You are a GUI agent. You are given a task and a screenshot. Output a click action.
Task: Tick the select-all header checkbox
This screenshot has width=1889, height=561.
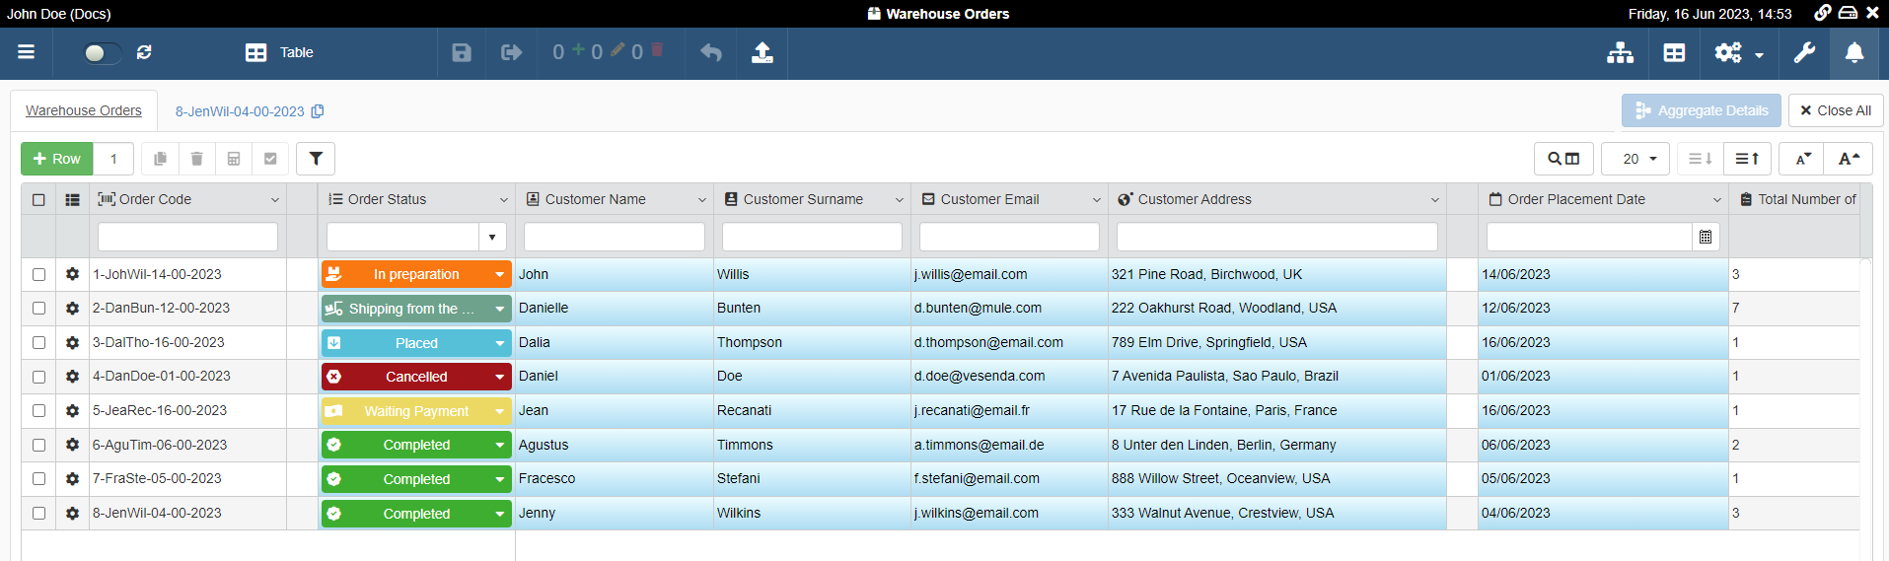tap(38, 199)
